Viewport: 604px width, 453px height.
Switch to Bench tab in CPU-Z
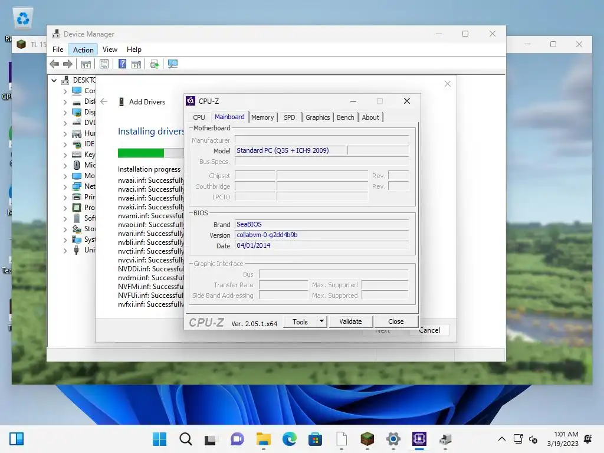point(345,117)
